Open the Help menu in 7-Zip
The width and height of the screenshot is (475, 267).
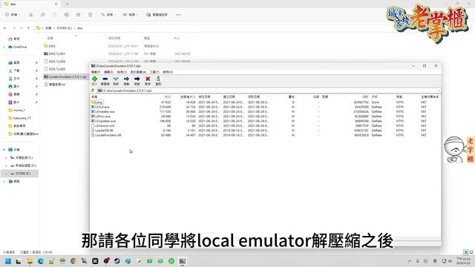pyautogui.click(x=168, y=72)
